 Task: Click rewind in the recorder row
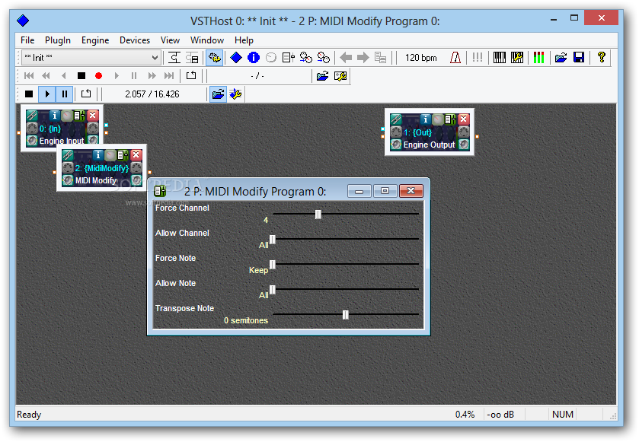point(46,76)
